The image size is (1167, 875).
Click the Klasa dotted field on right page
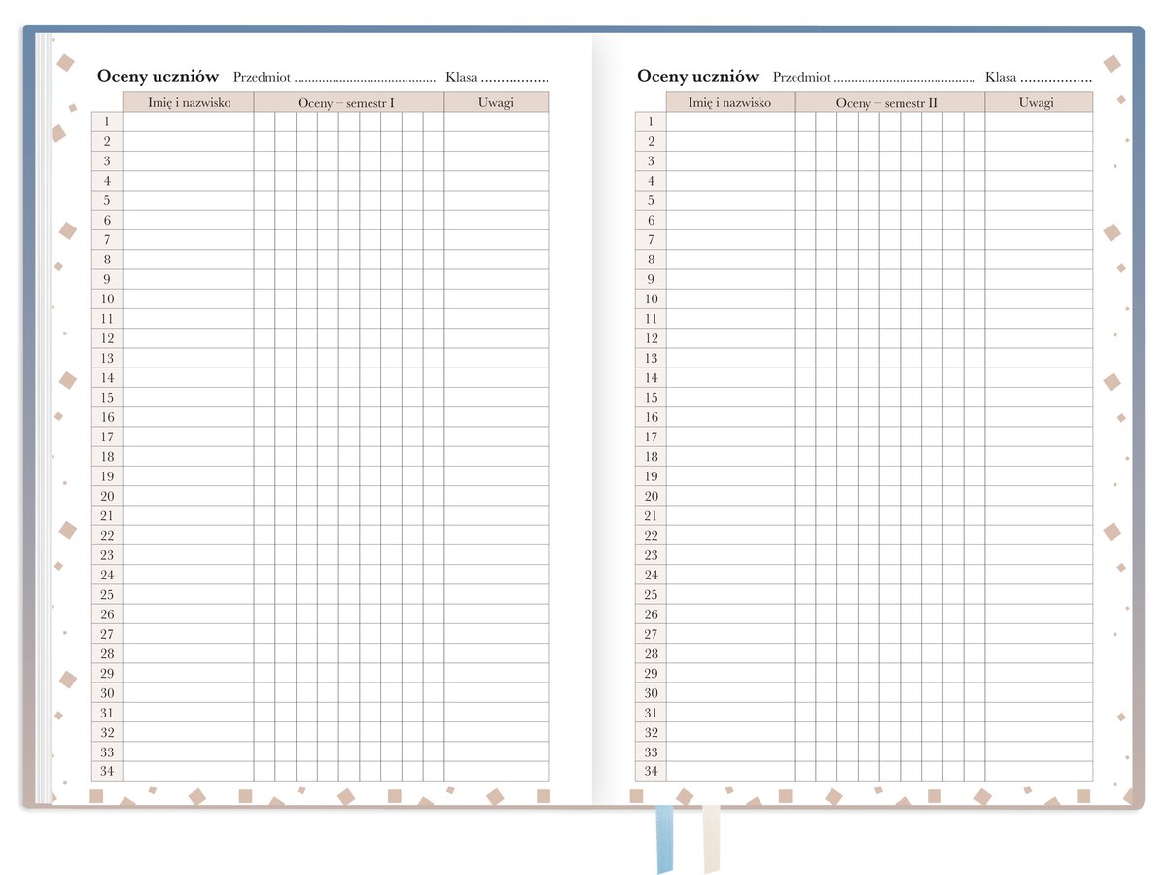tap(1055, 78)
